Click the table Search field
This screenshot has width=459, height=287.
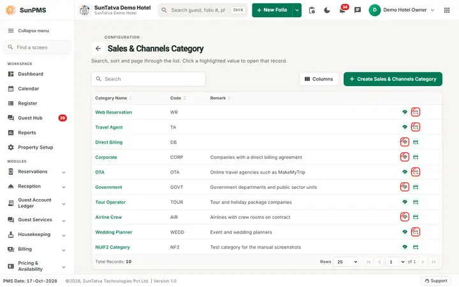[149, 79]
